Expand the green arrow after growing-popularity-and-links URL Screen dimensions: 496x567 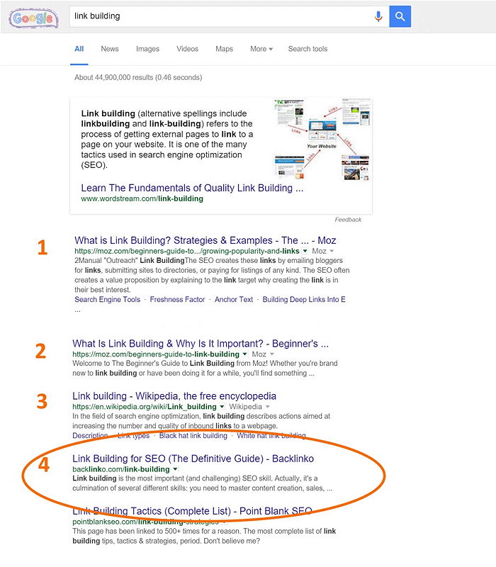(305, 251)
